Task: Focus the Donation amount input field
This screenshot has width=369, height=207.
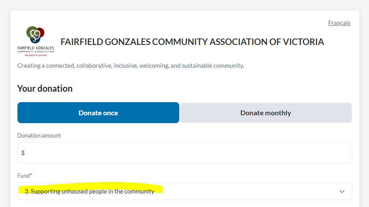Action: coord(184,153)
